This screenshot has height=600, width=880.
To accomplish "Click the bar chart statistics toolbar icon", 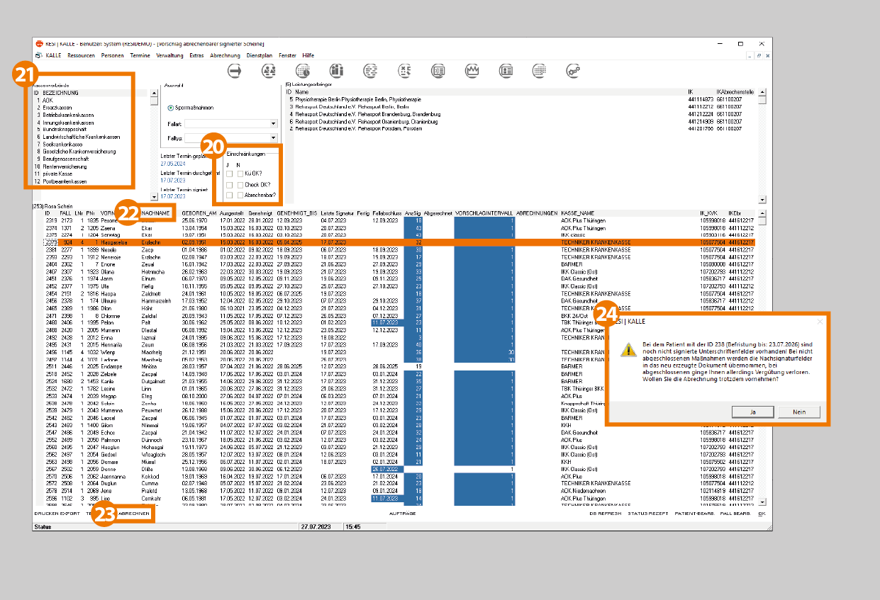I will (x=336, y=71).
